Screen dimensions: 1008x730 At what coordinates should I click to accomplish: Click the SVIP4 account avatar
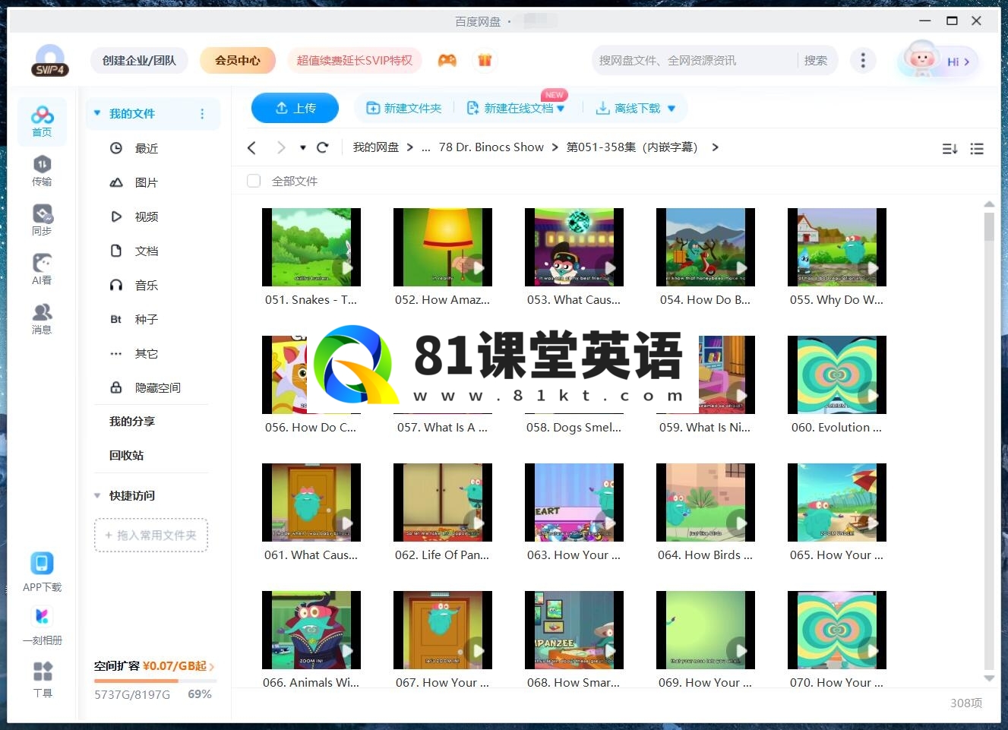click(x=50, y=61)
